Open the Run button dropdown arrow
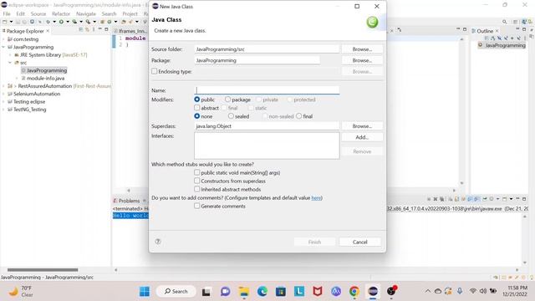The height and width of the screenshot is (301, 535). click(x=68, y=22)
